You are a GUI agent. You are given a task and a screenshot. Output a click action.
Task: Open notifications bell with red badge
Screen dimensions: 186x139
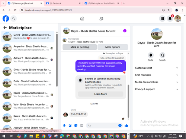(x=170, y=19)
